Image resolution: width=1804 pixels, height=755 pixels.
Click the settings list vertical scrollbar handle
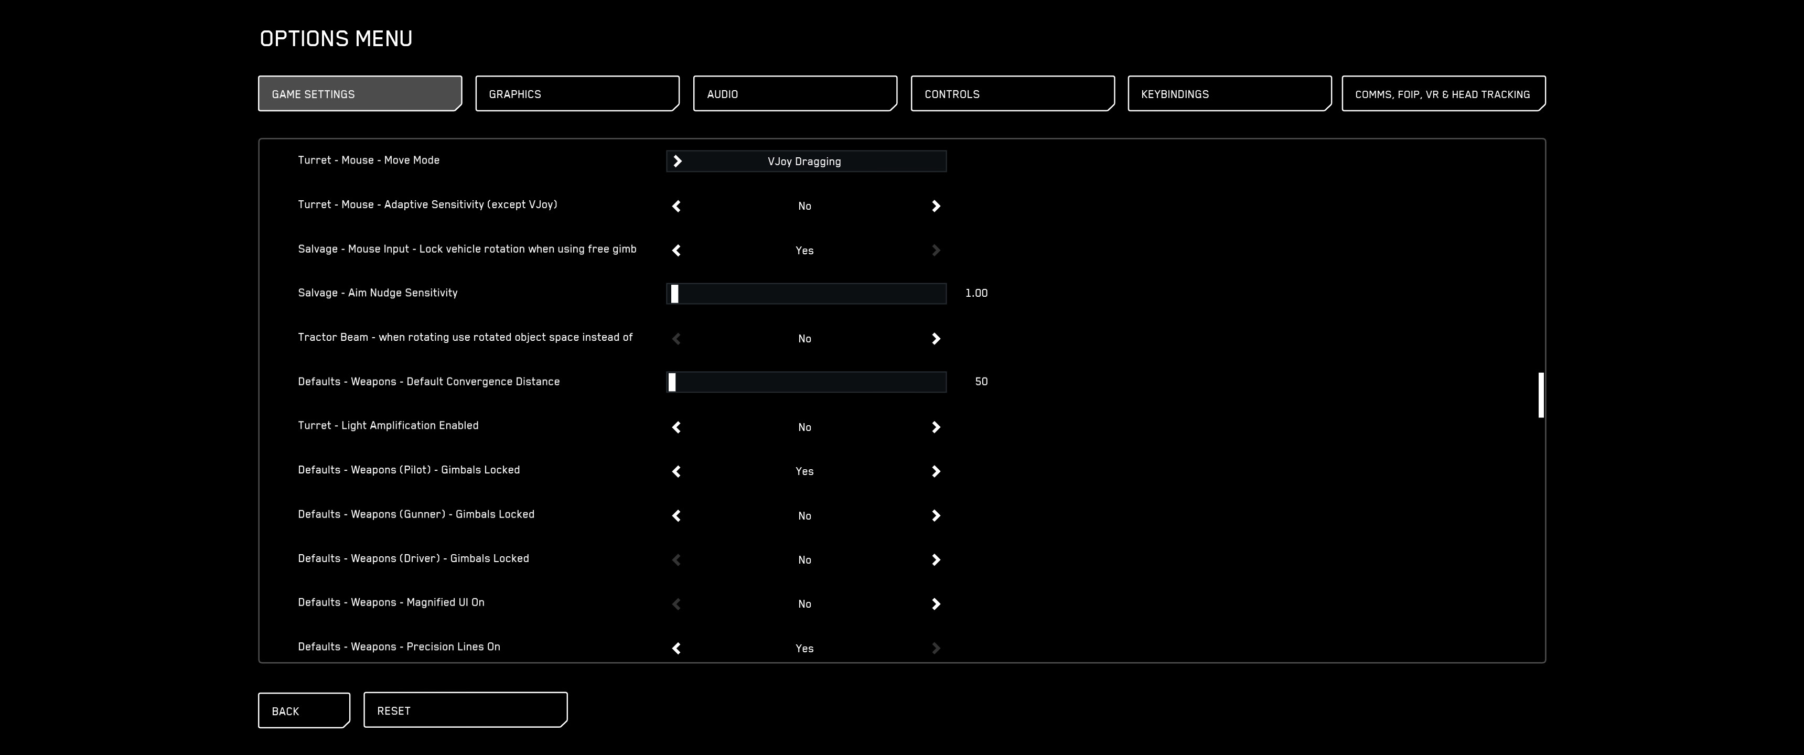coord(1540,395)
